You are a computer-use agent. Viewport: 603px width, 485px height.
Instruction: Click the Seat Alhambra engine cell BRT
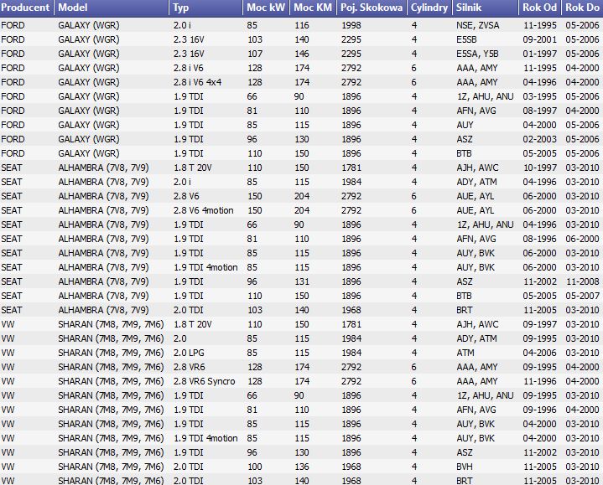(x=464, y=310)
